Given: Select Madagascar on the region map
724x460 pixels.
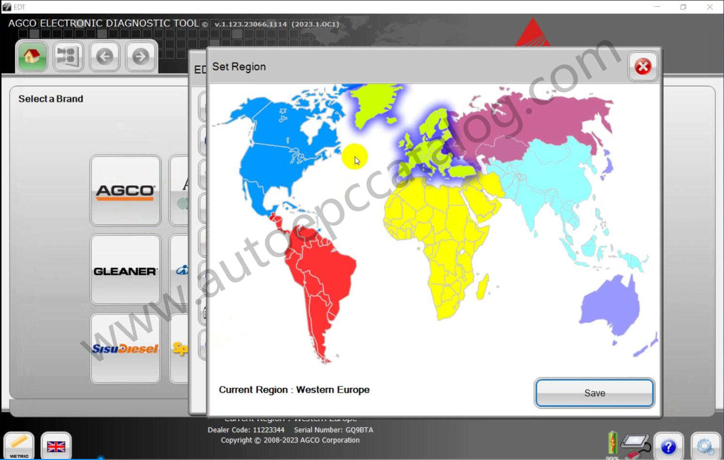Looking at the screenshot, I should 483,288.
